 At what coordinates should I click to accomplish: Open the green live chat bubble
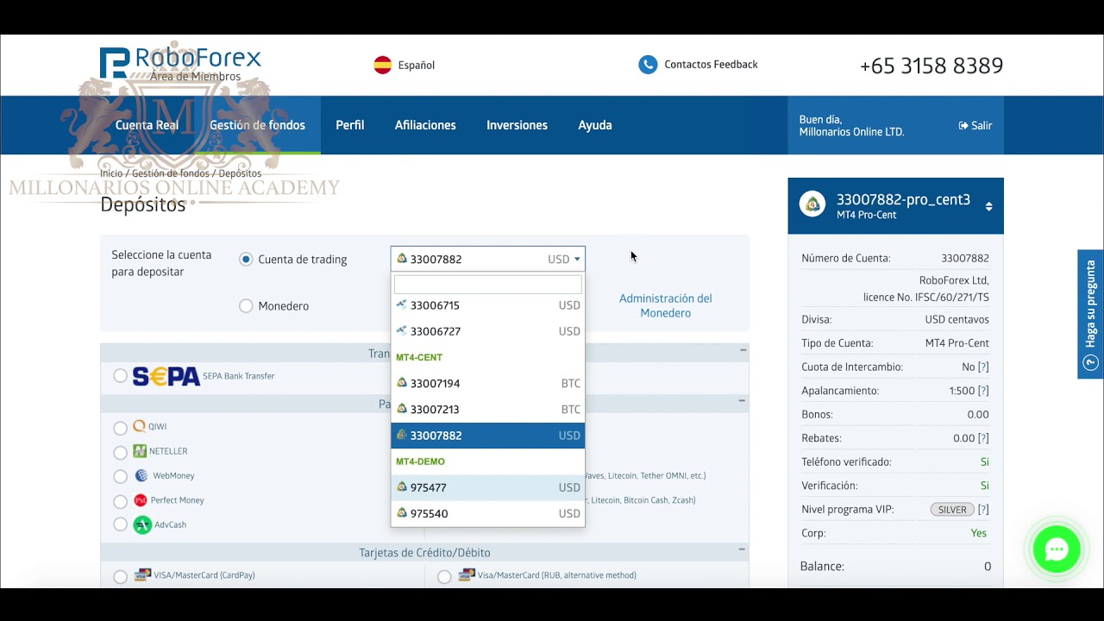pos(1057,549)
